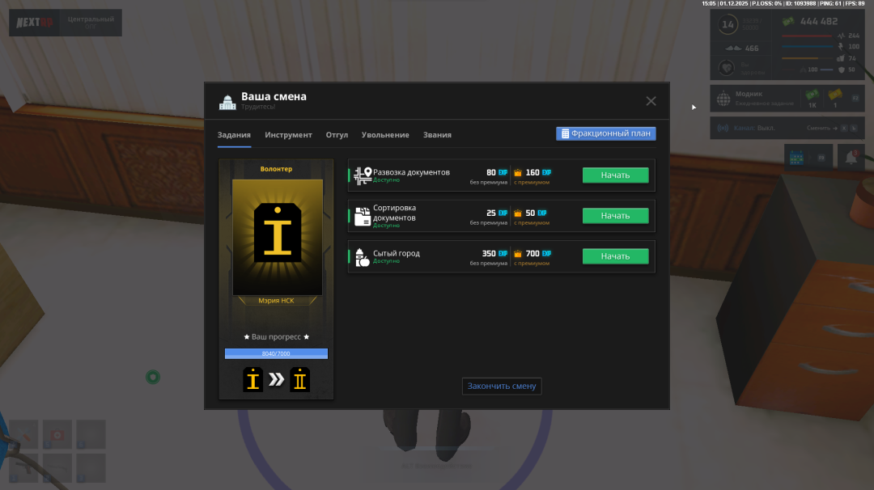Click the Развозка документов route map icon
The height and width of the screenshot is (490, 874).
tap(362, 175)
